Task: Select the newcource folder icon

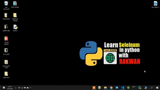Action: pyautogui.click(x=6, y=16)
